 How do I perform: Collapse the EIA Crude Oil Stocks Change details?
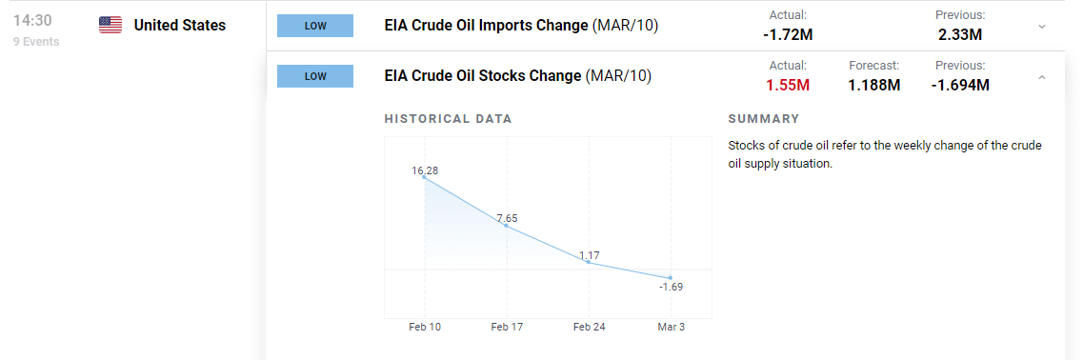pyautogui.click(x=1042, y=78)
